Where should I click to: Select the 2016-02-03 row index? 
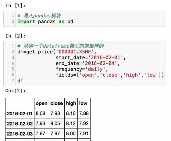point(20,134)
